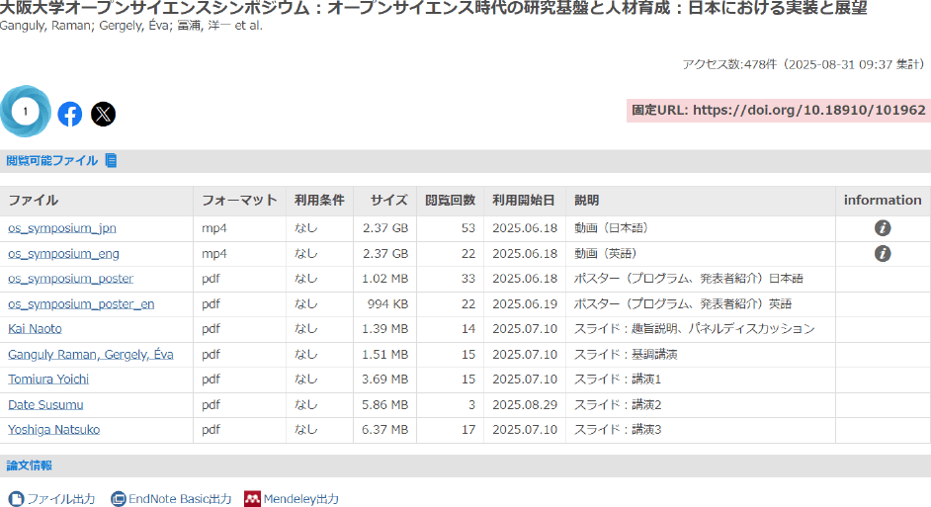Click the description スライド：講演2
This screenshot has height=507, width=931.
pyautogui.click(x=618, y=405)
